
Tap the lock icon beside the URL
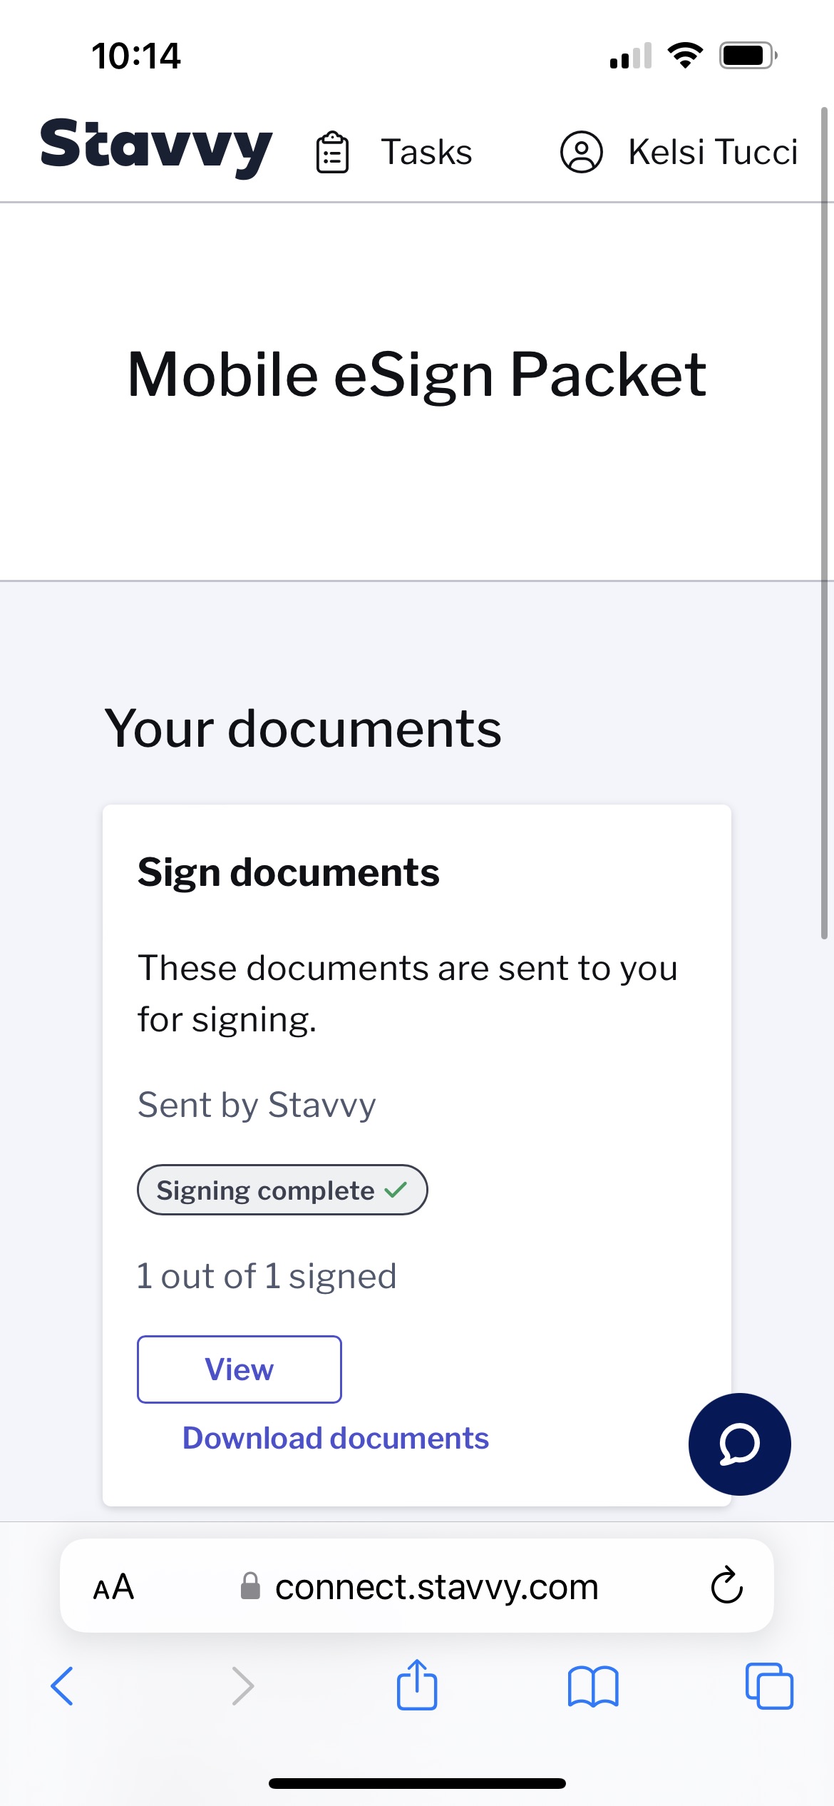pyautogui.click(x=250, y=1586)
